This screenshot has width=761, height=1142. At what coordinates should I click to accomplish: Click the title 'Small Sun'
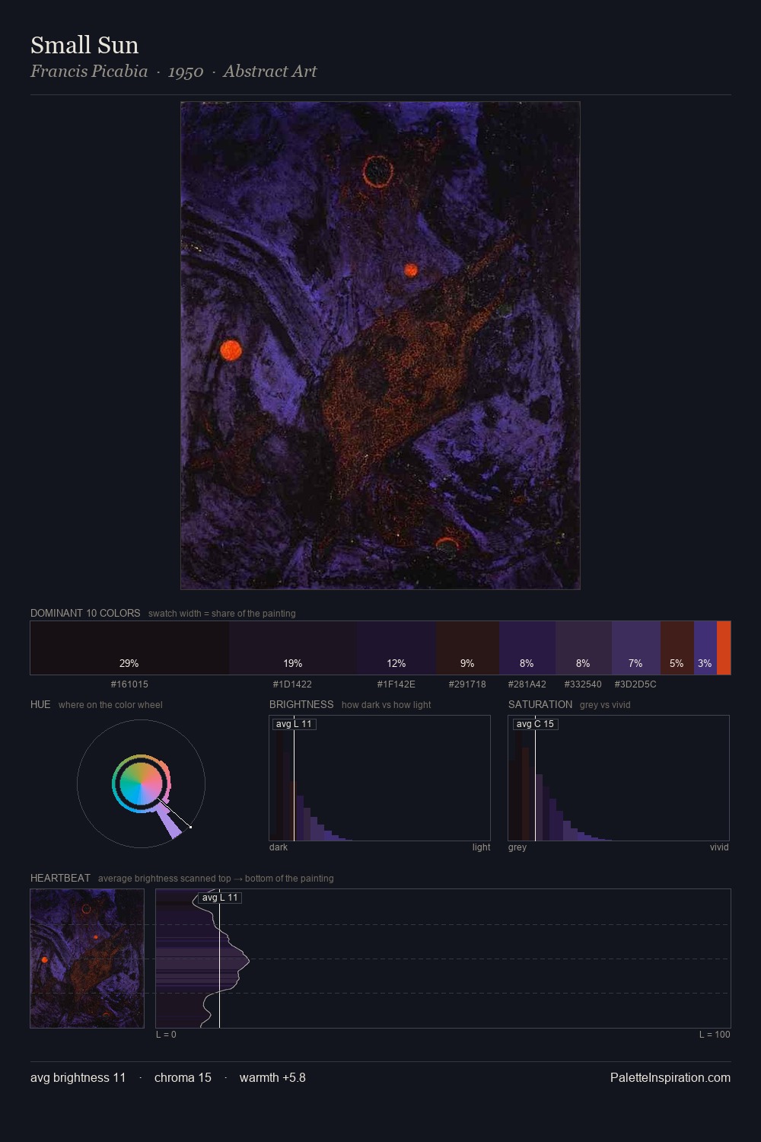(x=84, y=45)
